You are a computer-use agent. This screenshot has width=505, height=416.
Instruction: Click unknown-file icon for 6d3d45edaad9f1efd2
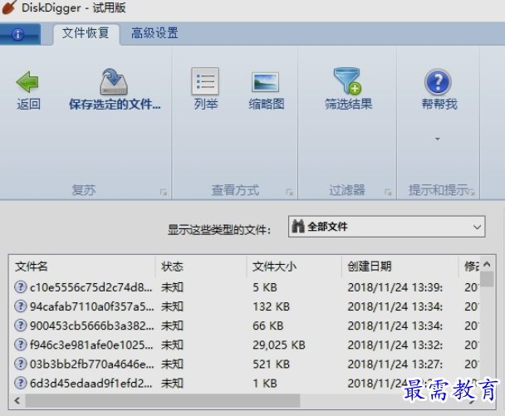click(21, 383)
